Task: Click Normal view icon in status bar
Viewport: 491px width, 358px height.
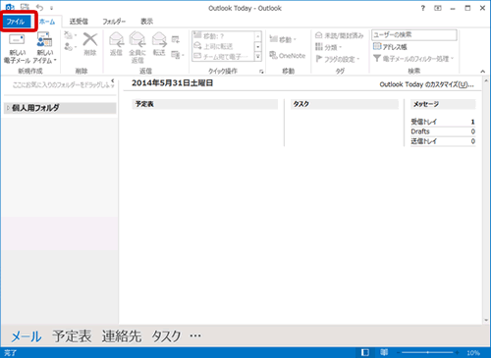Action: [x=365, y=352]
